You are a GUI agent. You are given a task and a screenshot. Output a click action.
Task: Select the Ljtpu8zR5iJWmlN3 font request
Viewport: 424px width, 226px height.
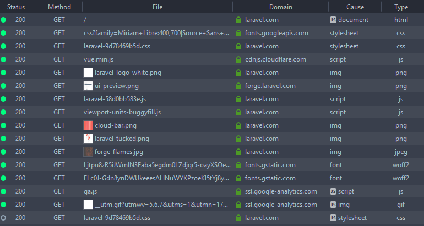(157, 165)
